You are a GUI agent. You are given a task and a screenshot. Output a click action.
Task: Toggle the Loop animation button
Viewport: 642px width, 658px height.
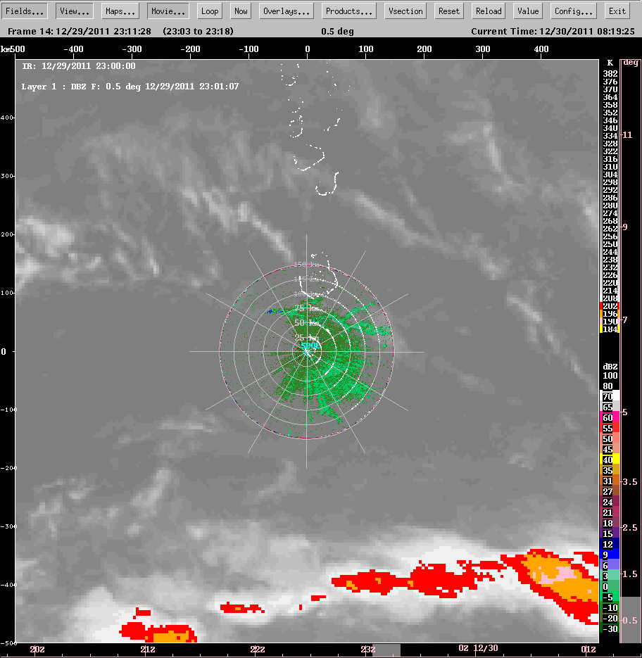pos(209,11)
